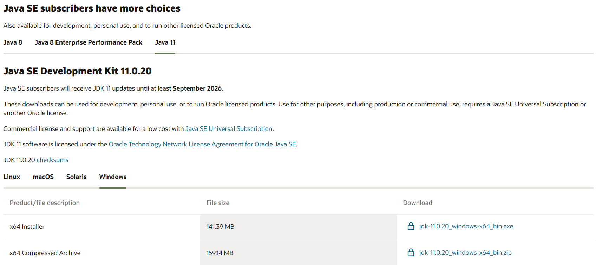The height and width of the screenshot is (265, 596).
Task: Click the lock icon beside the .exe download
Action: [411, 226]
